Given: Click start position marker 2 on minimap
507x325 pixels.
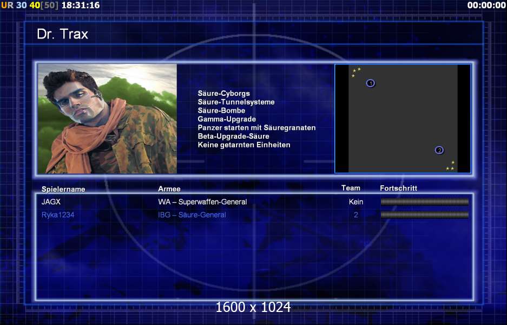Looking at the screenshot, I should click(x=439, y=150).
